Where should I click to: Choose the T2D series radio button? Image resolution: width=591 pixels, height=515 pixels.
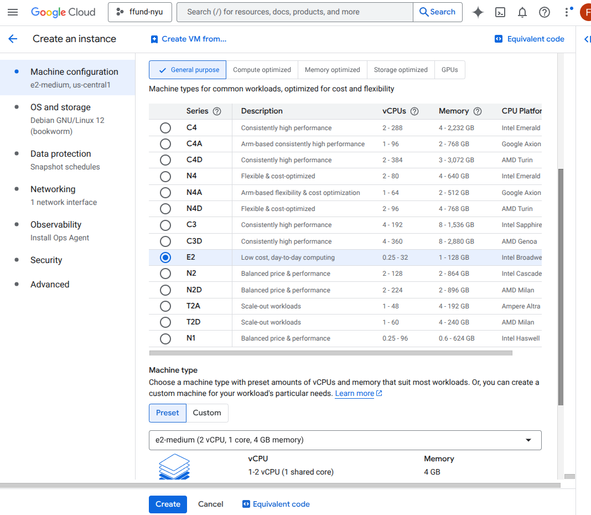pyautogui.click(x=165, y=322)
